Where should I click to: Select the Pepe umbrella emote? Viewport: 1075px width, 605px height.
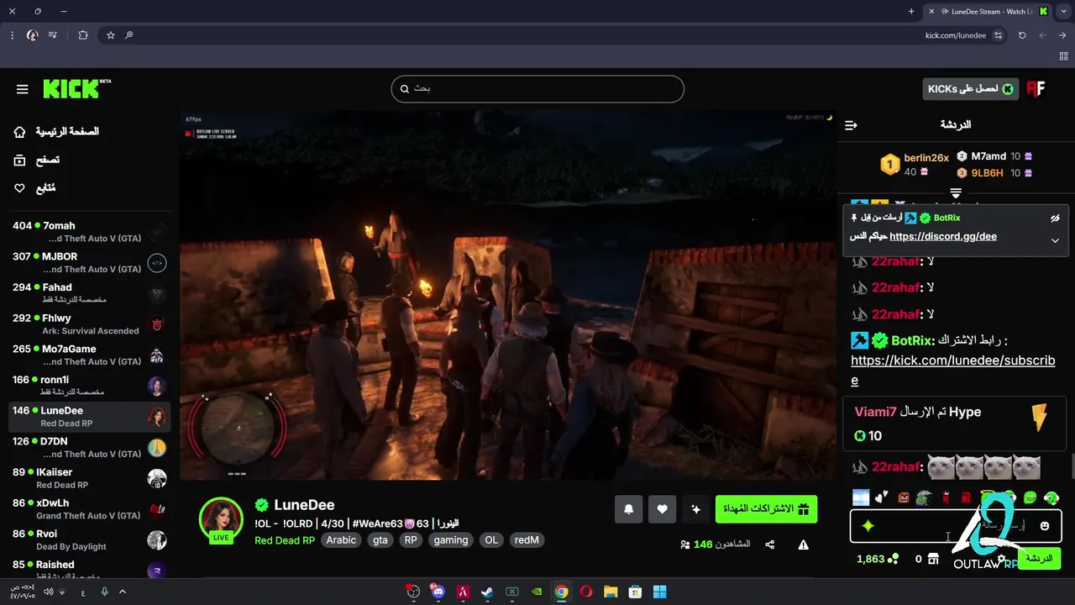[x=925, y=498]
